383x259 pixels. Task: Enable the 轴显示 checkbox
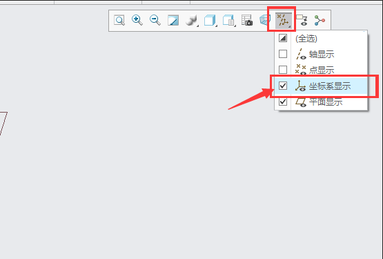283,54
